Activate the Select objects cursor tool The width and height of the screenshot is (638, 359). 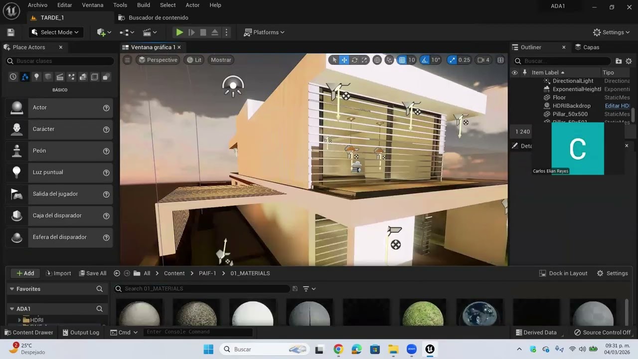click(334, 60)
